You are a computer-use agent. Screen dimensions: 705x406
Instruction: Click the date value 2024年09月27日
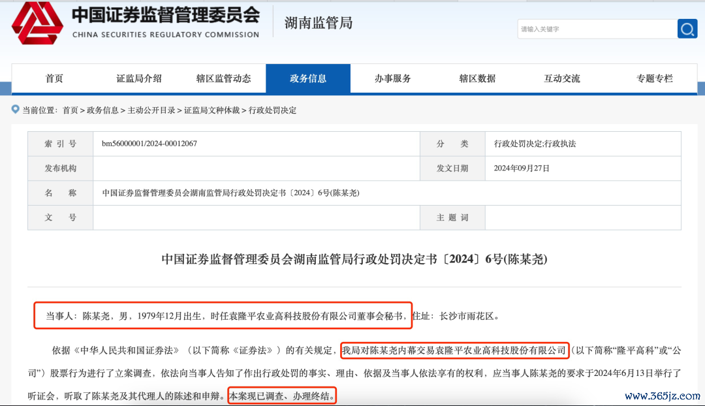522,168
